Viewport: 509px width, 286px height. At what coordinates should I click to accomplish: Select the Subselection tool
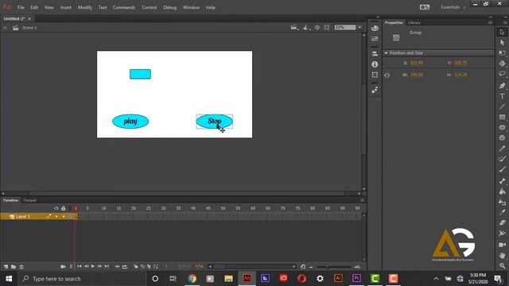[x=502, y=42]
